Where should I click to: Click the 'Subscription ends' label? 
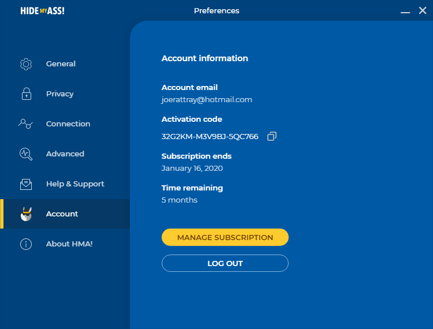click(x=196, y=156)
